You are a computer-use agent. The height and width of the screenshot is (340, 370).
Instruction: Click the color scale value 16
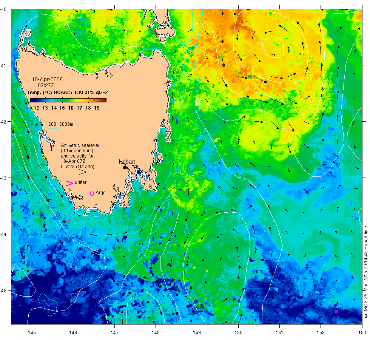click(x=71, y=108)
